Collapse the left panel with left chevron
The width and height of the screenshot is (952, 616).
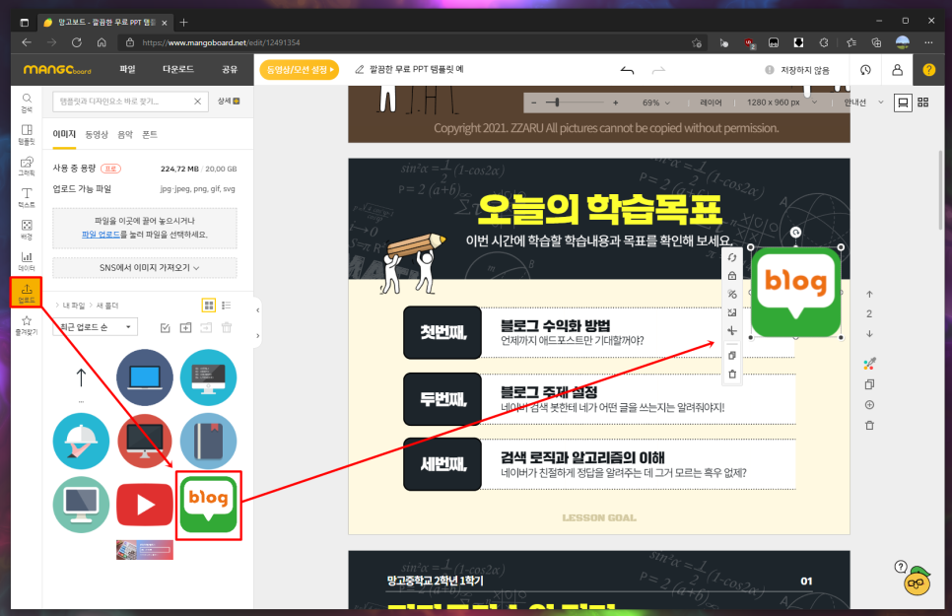tap(257, 310)
